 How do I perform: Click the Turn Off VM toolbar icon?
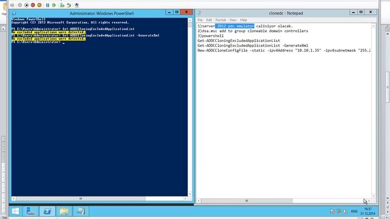pyautogui.click(x=26, y=5)
